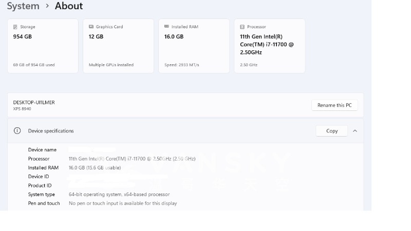Click the breadcrumb arrow between System and About
The height and width of the screenshot is (231, 411).
click(x=47, y=6)
